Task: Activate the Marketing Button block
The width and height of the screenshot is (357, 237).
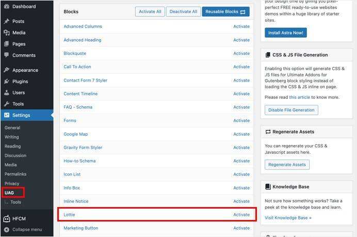Action: (241, 228)
